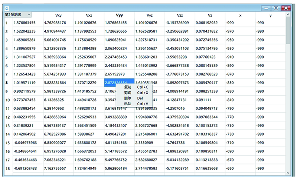Screen dimensions: 297x179
Task: Click the Vzz column header
Action: [x=180, y=15]
